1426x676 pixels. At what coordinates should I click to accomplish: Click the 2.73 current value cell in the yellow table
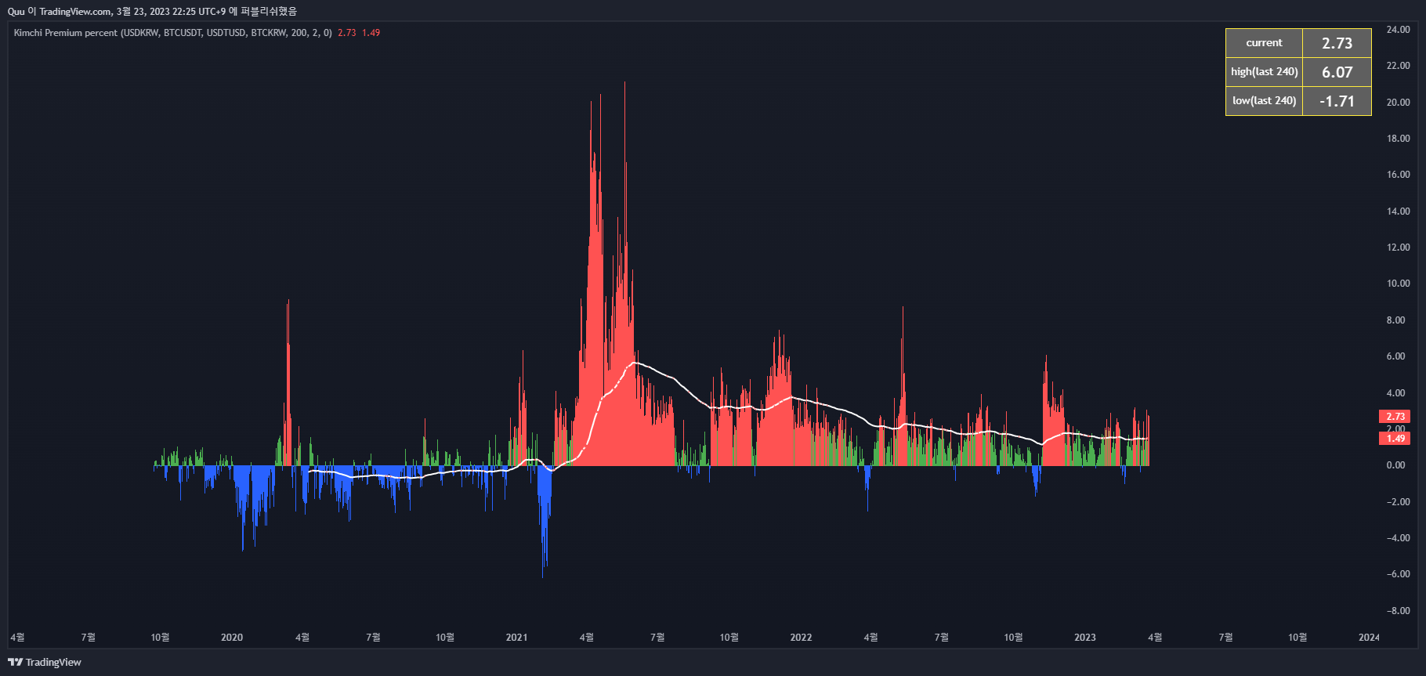[1337, 43]
